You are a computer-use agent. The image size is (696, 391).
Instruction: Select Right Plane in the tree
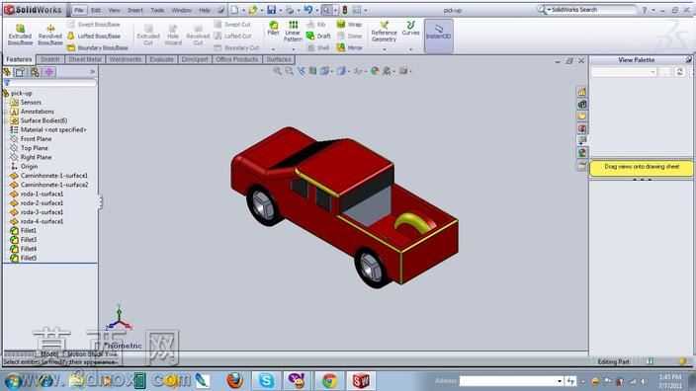[36, 157]
